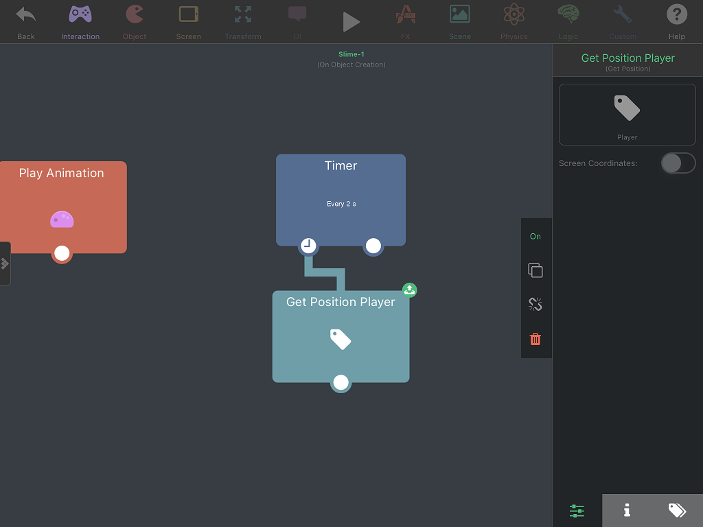Delete behavior using red trash icon
703x527 pixels.
[535, 339]
